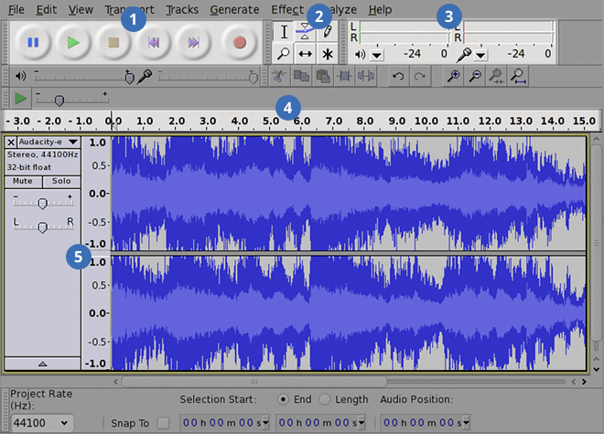This screenshot has width=604, height=434.
Task: Skip to end of the project
Action: coord(193,42)
